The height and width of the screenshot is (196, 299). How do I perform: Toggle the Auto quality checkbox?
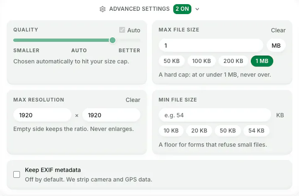[x=122, y=30]
